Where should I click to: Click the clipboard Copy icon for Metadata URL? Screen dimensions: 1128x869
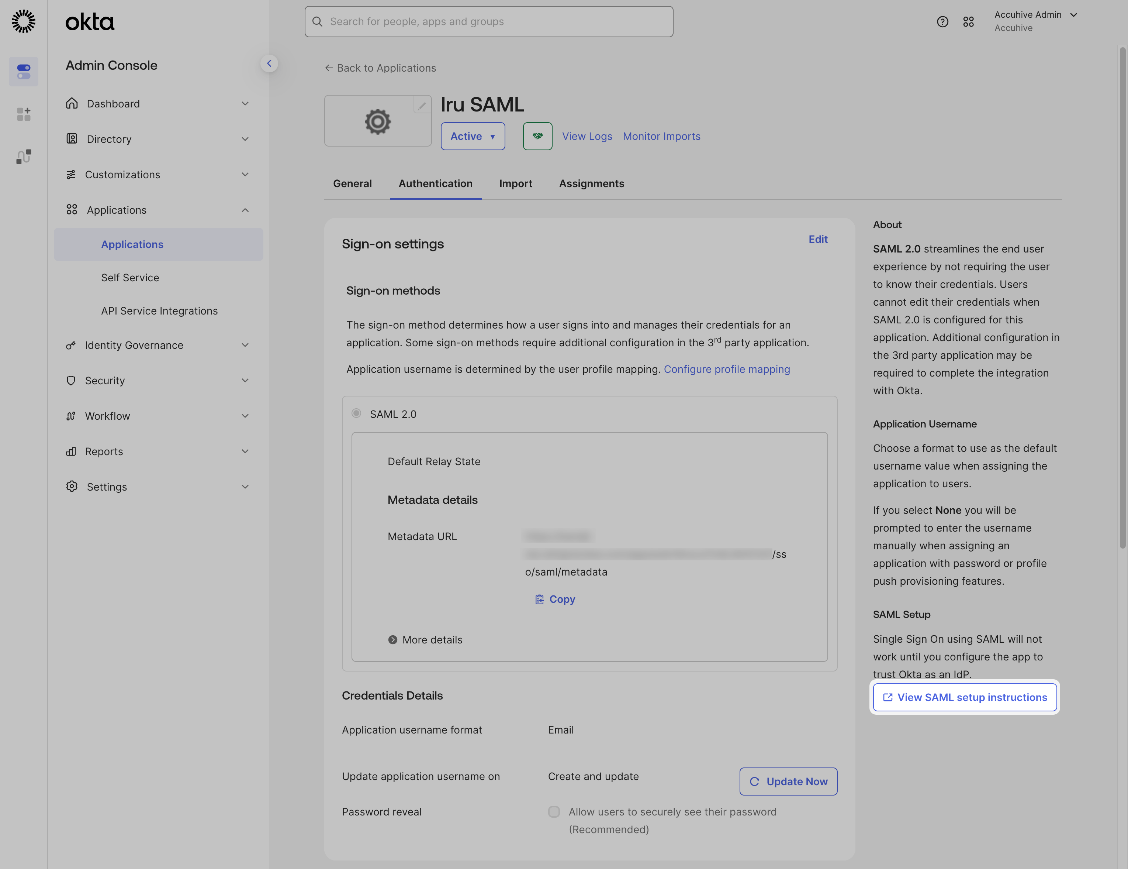tap(539, 599)
